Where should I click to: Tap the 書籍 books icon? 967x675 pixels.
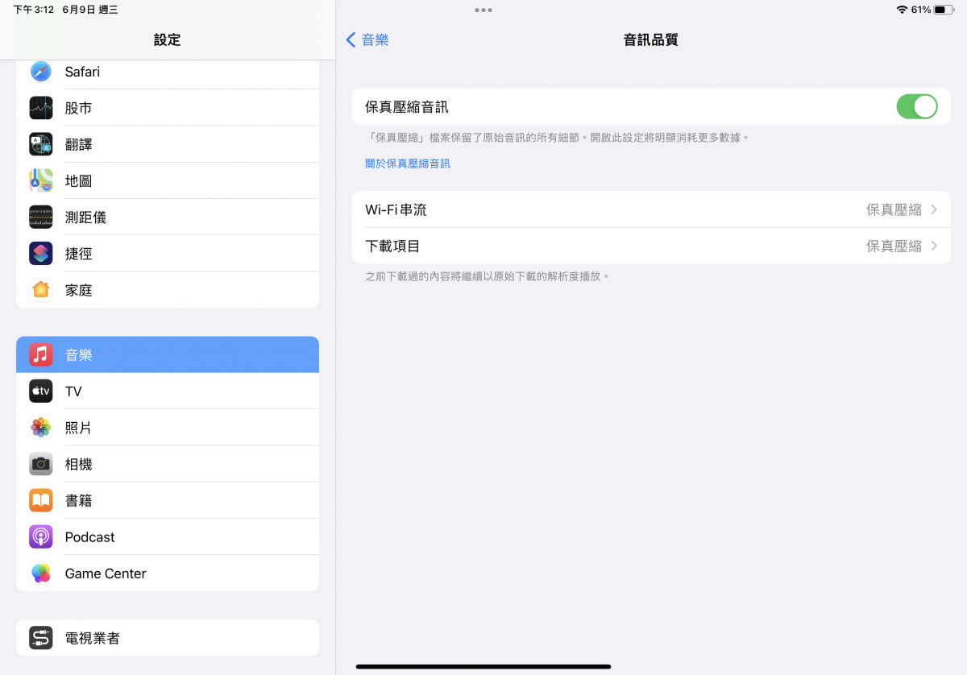[x=41, y=500]
